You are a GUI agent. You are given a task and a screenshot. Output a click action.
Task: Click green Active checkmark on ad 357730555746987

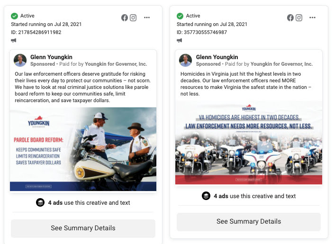pos(180,16)
